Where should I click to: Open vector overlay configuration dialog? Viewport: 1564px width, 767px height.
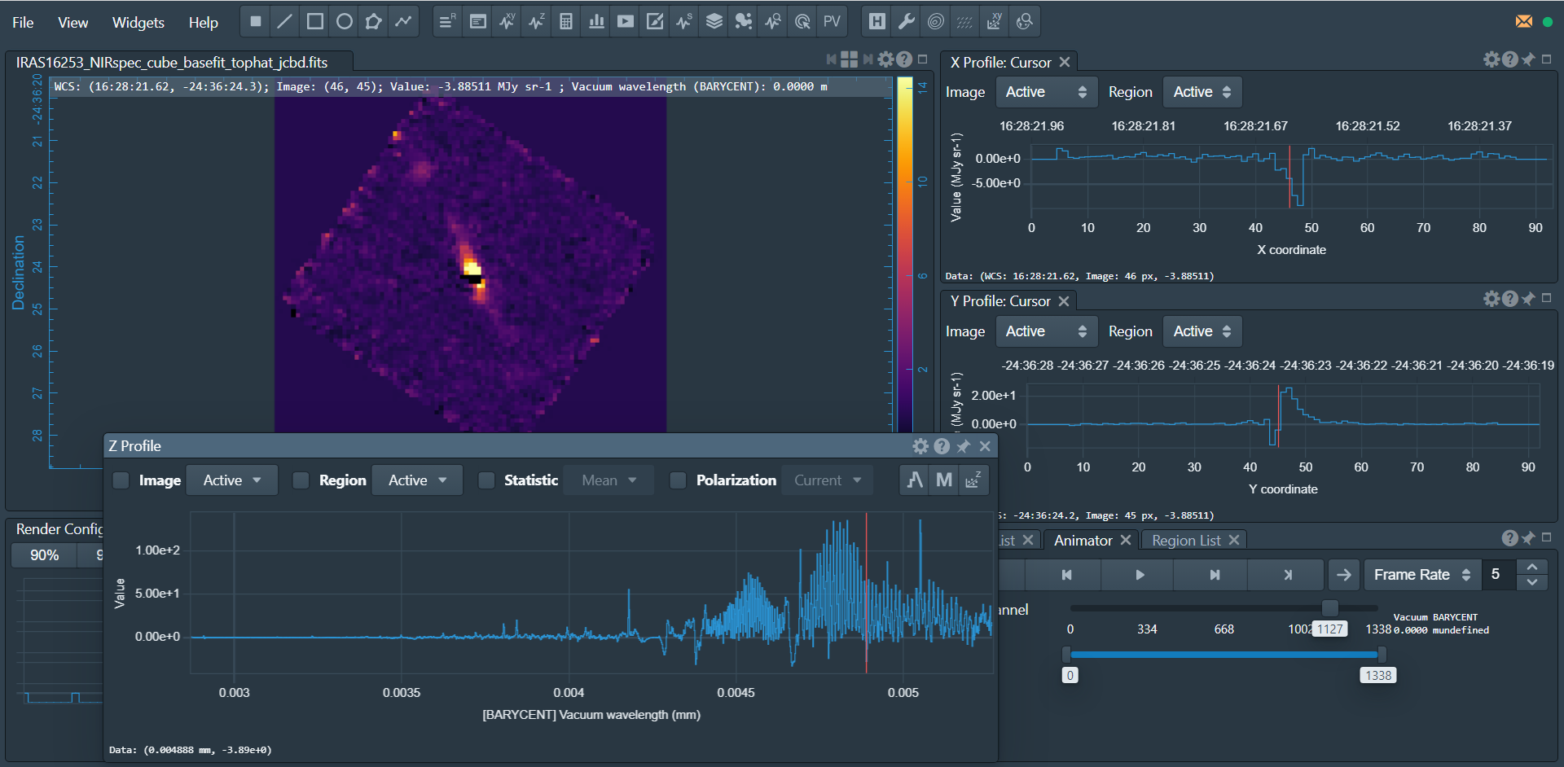tap(965, 22)
